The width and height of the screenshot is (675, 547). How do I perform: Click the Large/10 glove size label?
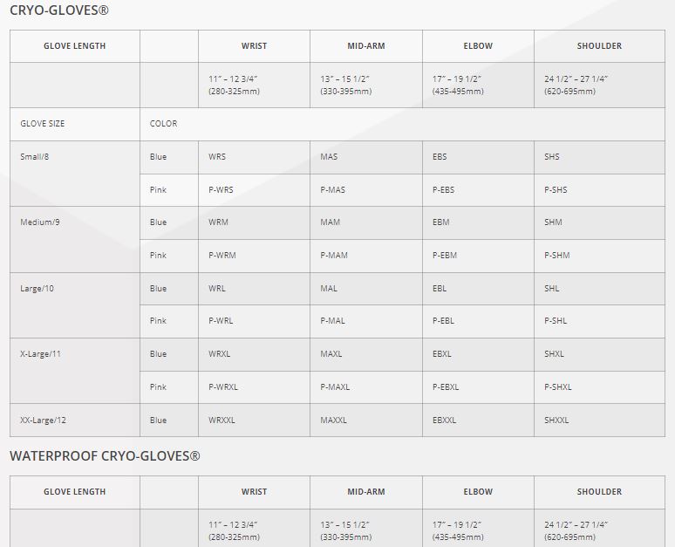point(37,289)
